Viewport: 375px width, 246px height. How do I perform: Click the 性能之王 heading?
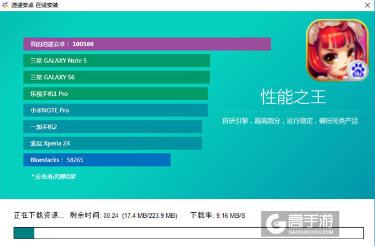tap(293, 97)
